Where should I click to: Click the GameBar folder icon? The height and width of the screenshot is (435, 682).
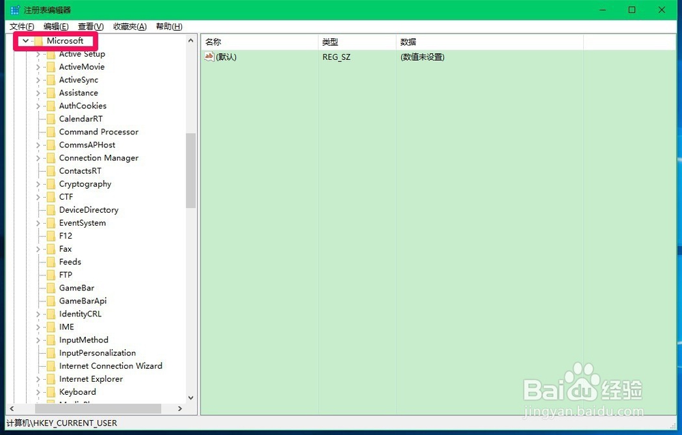pyautogui.click(x=51, y=288)
